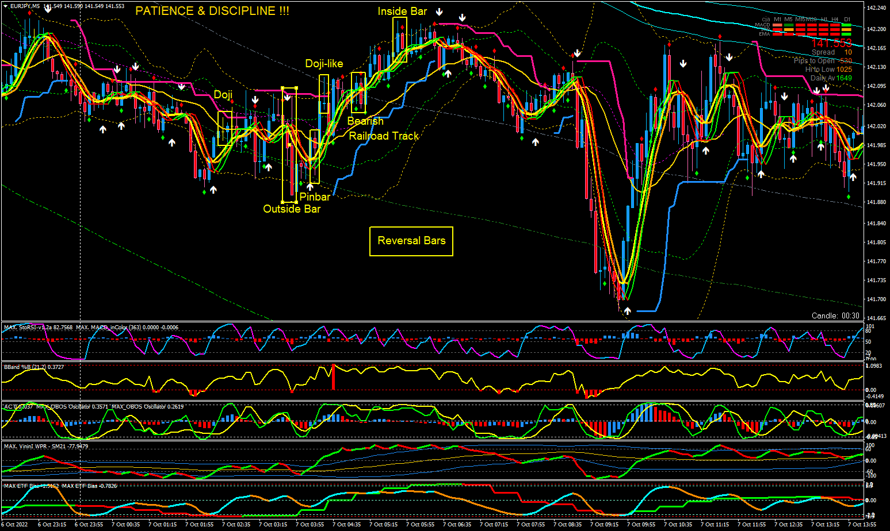Select the yellow rectangle around the Inside Bar candle
The width and height of the screenshot is (890, 531).
400,39
